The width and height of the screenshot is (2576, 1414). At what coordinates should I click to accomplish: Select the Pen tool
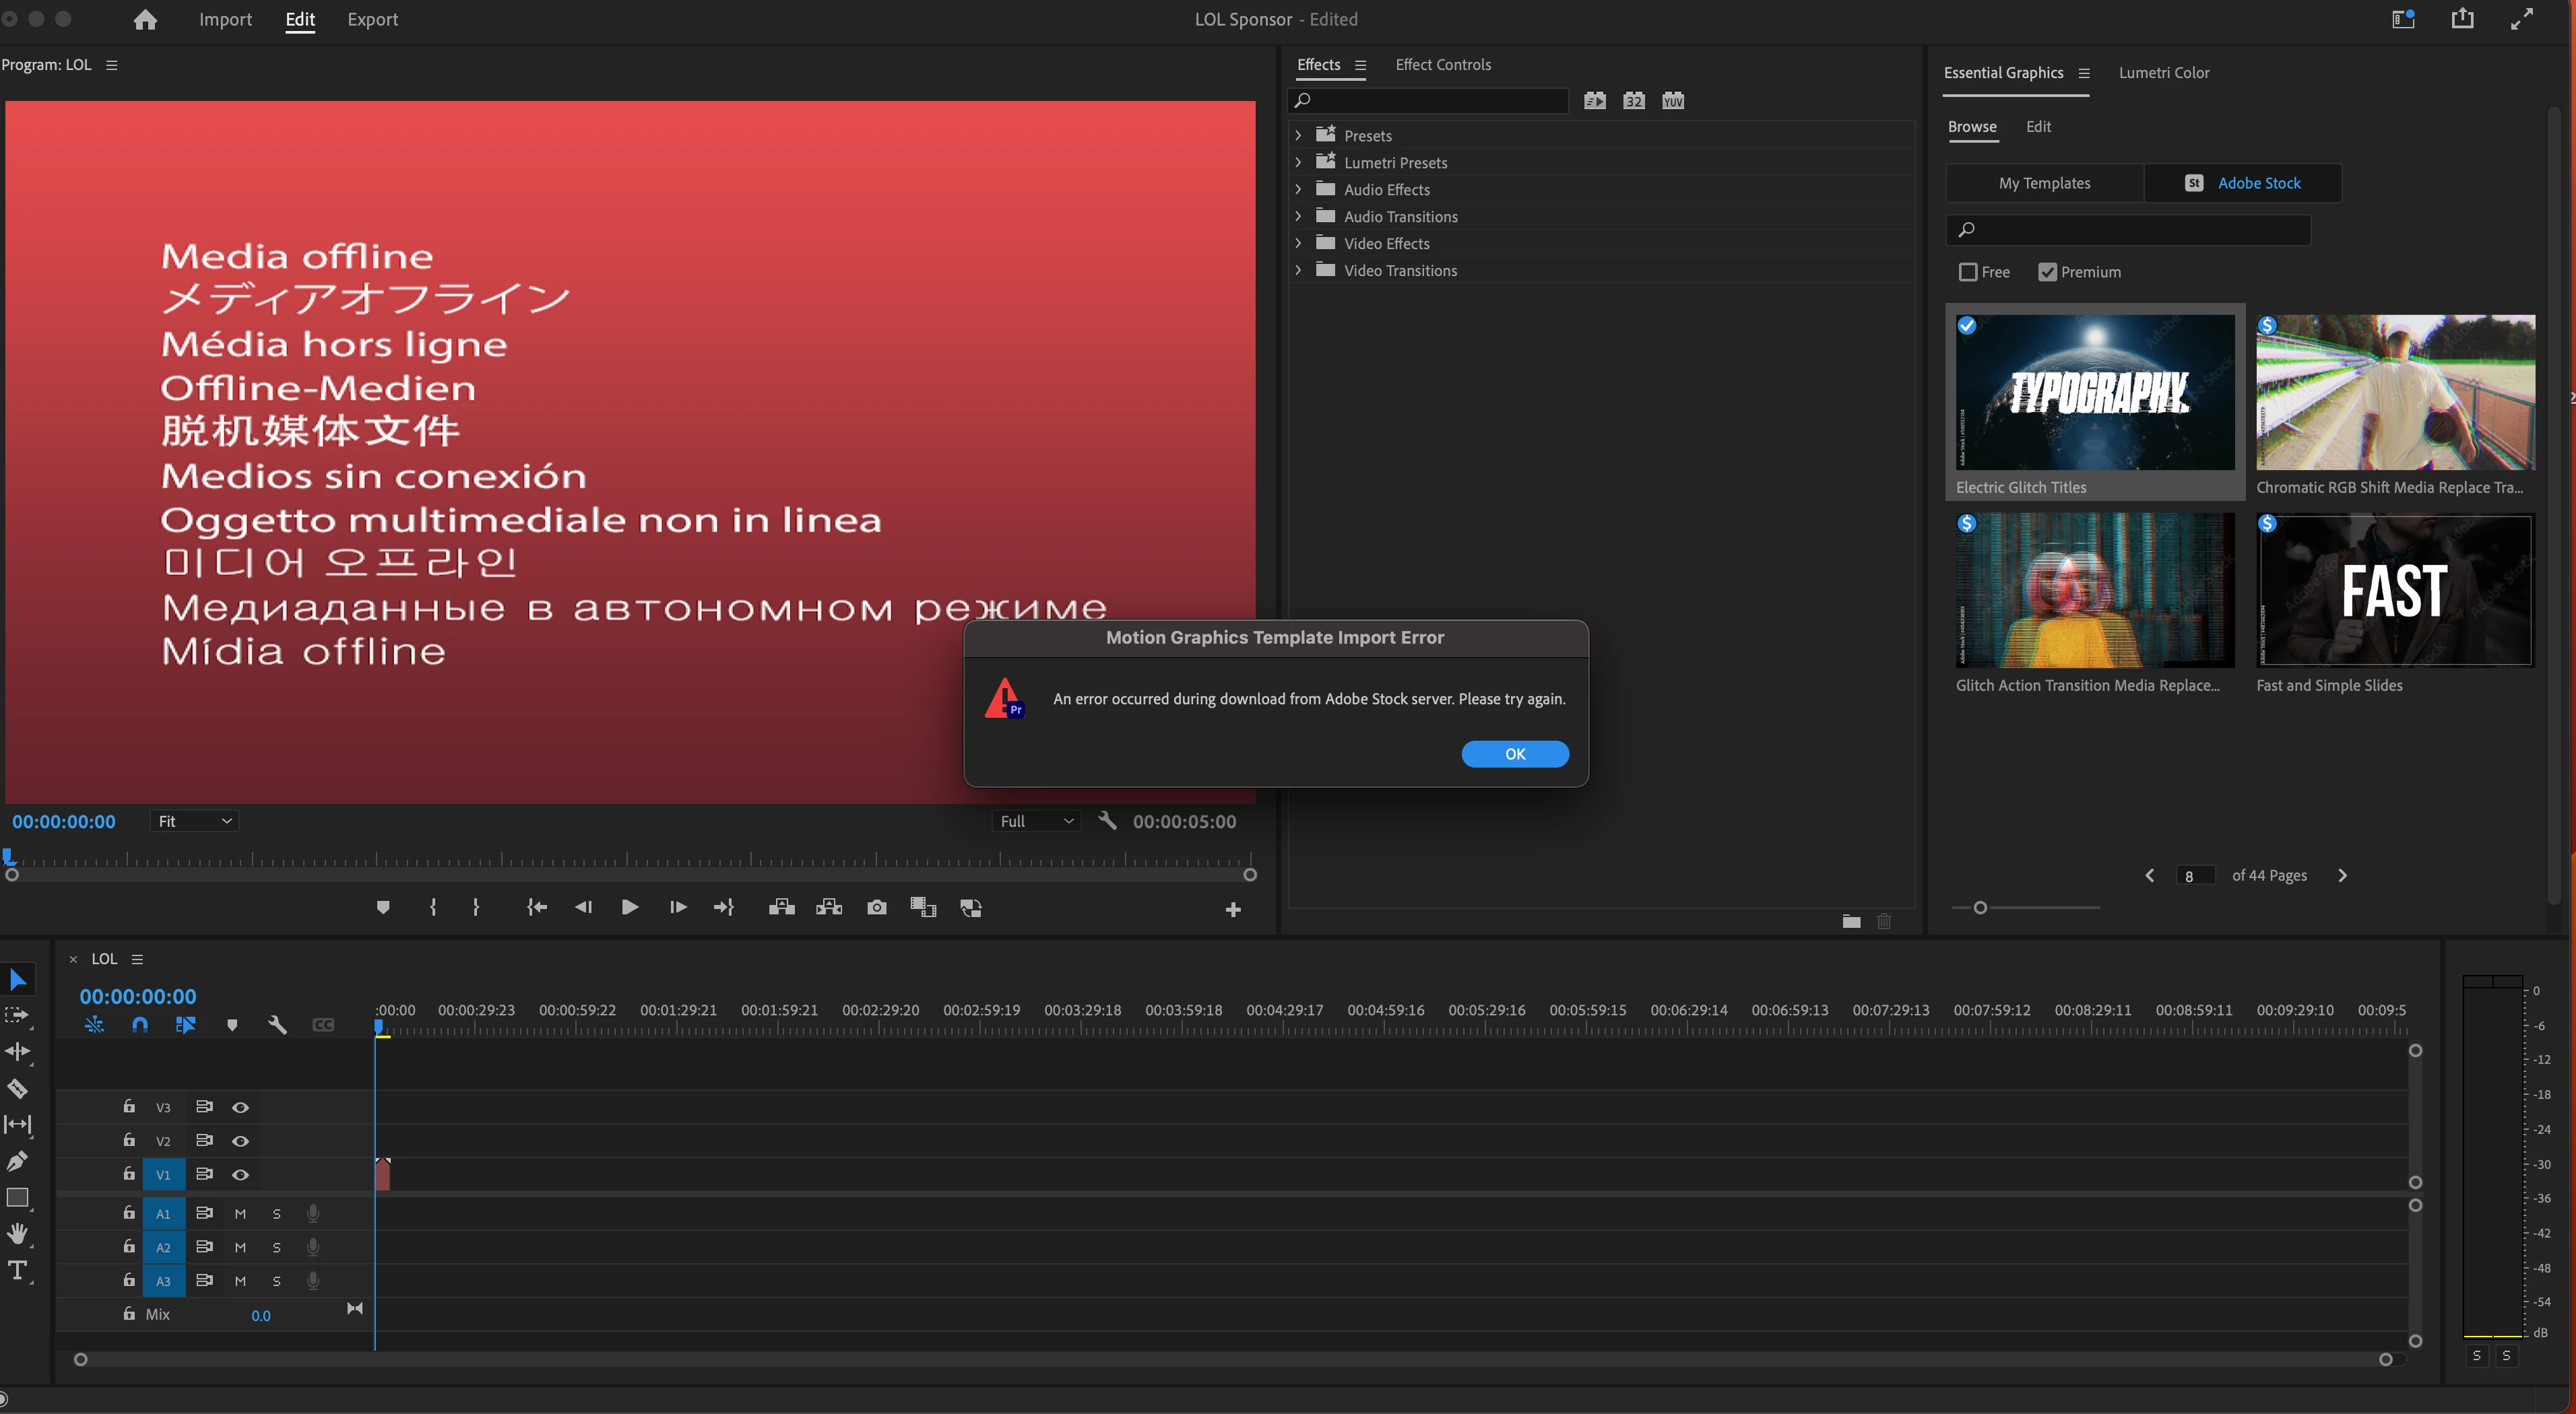[x=17, y=1161]
